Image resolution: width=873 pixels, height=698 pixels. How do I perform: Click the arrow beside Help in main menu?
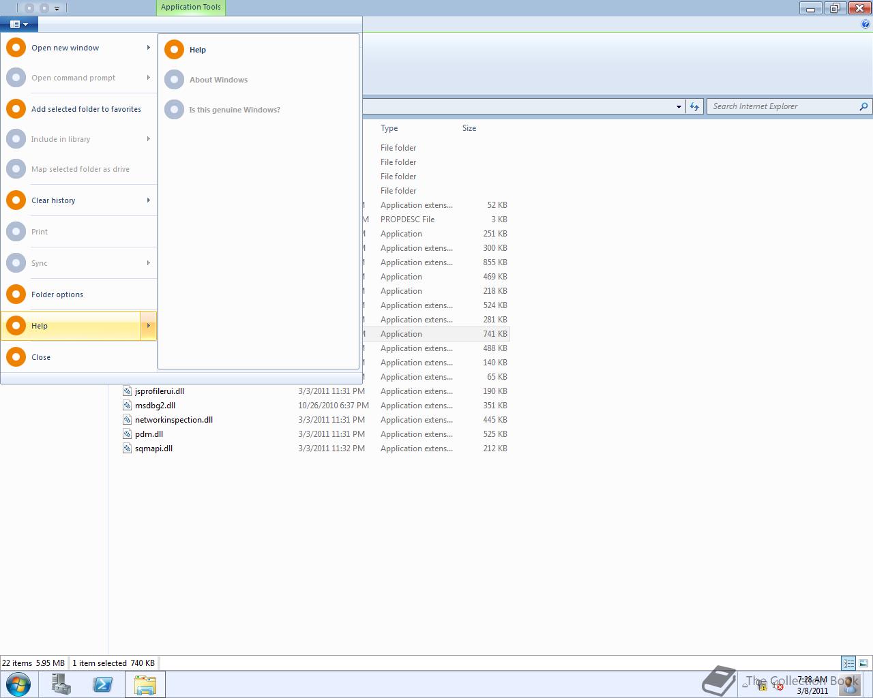pos(149,326)
